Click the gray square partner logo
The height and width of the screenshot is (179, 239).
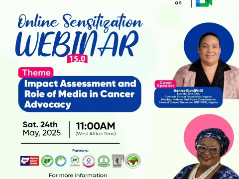coord(118,161)
